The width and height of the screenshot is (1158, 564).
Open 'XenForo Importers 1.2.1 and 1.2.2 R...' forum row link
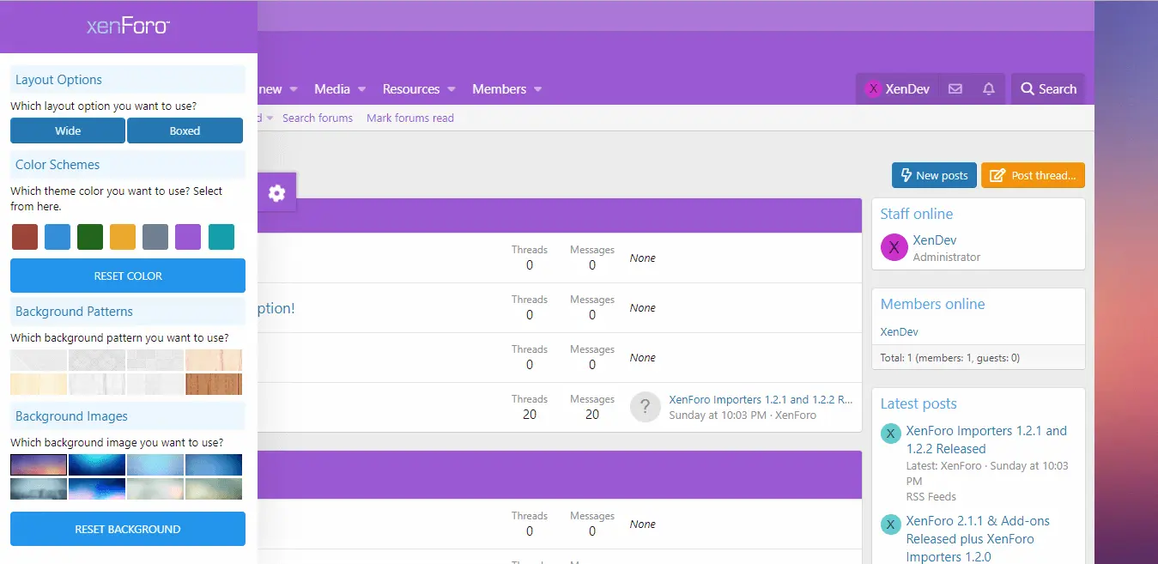(x=761, y=399)
